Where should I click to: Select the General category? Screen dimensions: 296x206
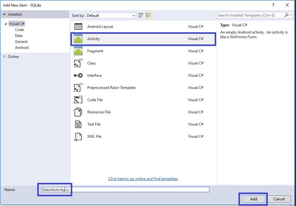(21, 42)
